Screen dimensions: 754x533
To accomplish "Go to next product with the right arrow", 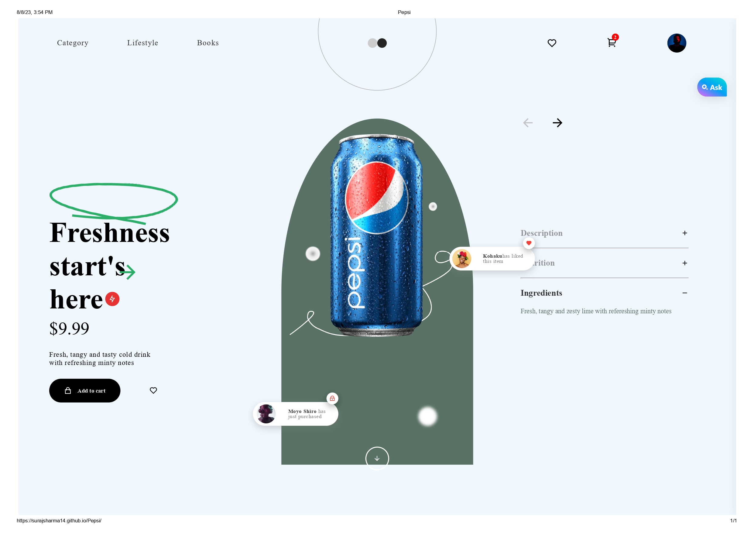I will click(557, 122).
